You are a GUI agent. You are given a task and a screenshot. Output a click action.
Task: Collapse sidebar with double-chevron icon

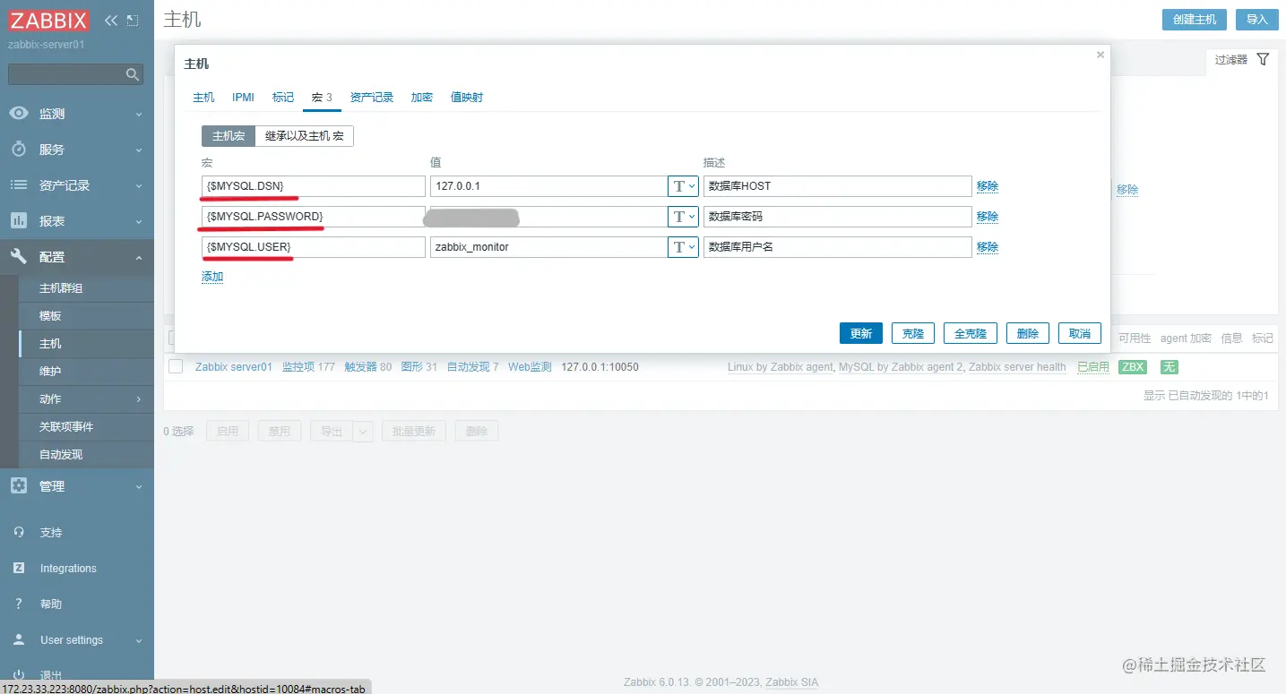click(110, 21)
